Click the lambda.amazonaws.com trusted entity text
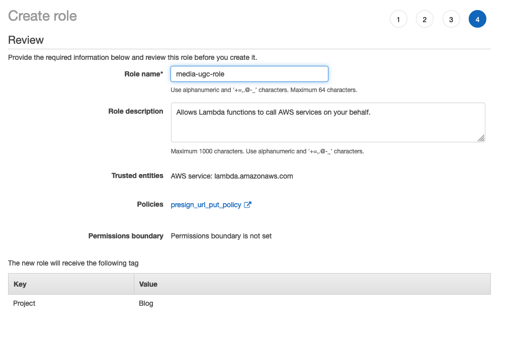The height and width of the screenshot is (350, 513). pos(232,176)
